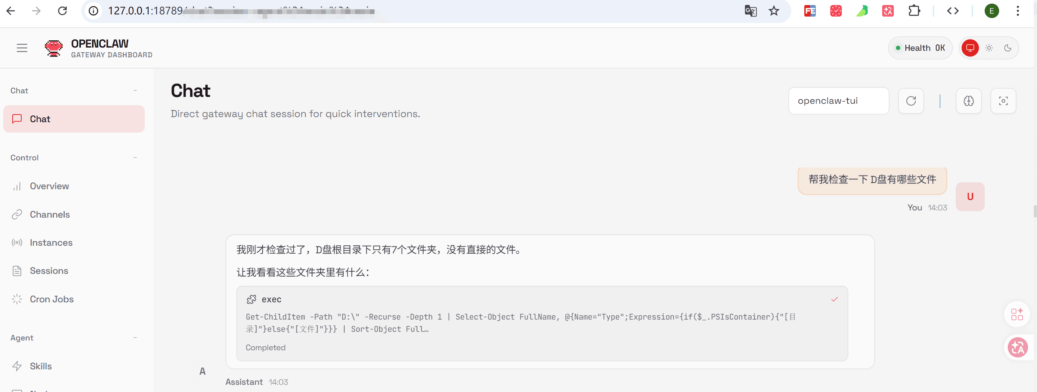Switch to the dark theme moon icon
This screenshot has width=1037, height=392.
pos(1008,48)
